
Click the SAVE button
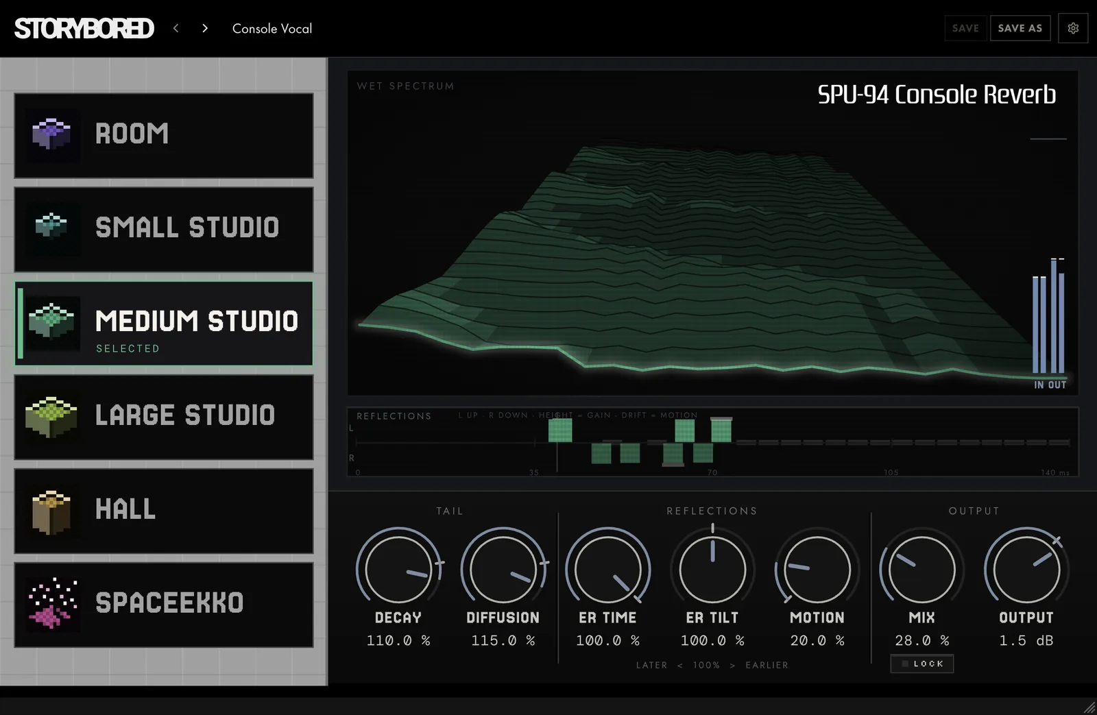[965, 28]
